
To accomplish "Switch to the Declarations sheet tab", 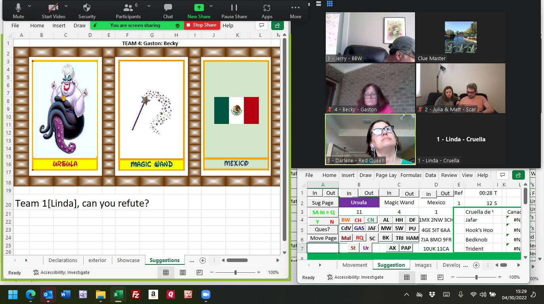I will (63, 260).
